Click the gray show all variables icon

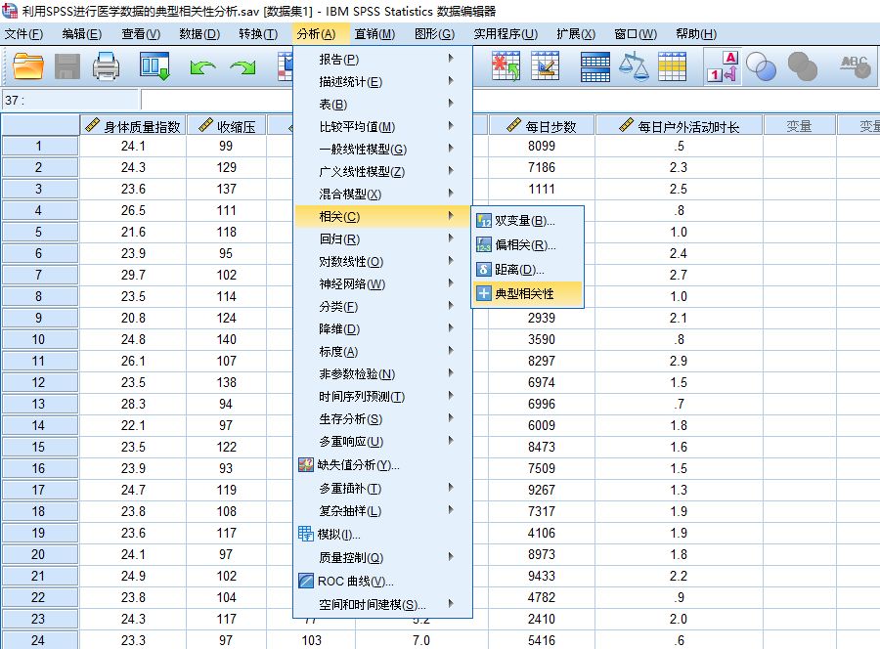802,66
